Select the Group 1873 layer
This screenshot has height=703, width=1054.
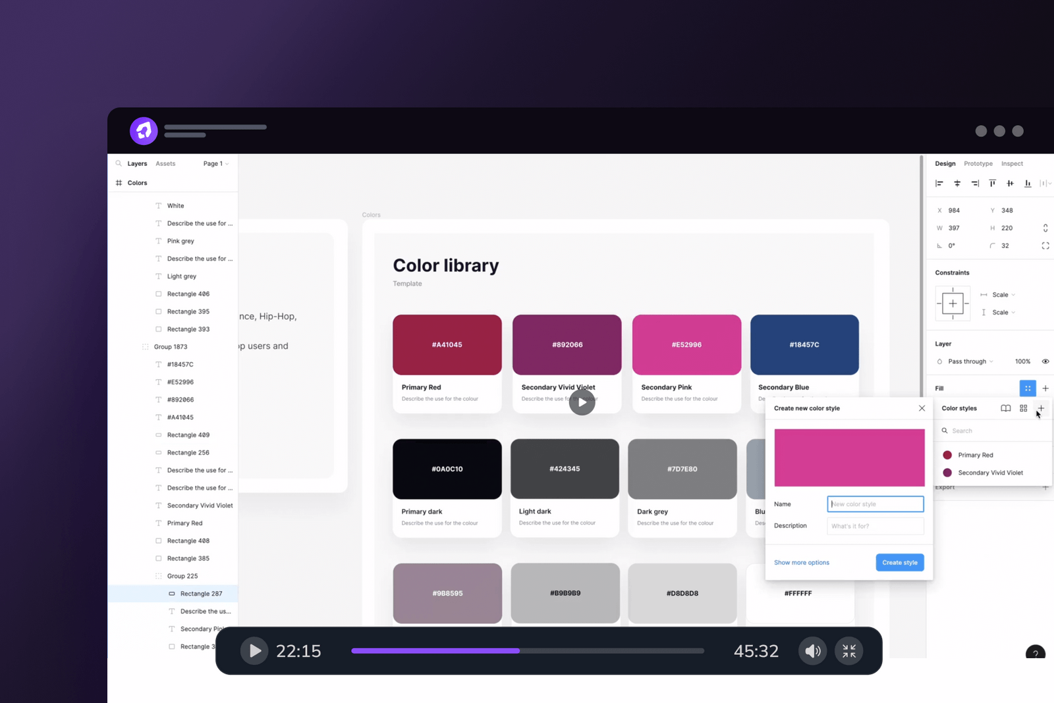pyautogui.click(x=173, y=347)
